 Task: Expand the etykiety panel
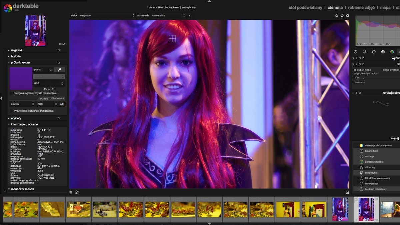tap(9, 118)
